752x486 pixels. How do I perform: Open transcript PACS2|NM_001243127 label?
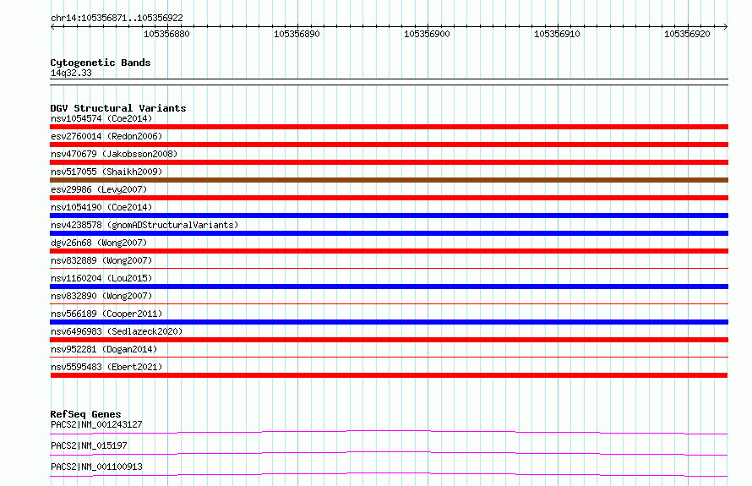(x=96, y=424)
